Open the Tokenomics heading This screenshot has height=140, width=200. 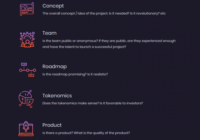(57, 96)
